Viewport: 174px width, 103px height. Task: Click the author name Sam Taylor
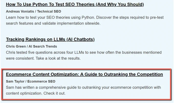coord(15,81)
